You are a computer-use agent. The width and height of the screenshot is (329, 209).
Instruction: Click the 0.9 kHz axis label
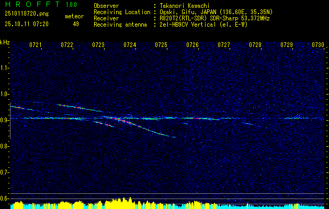point(5,120)
